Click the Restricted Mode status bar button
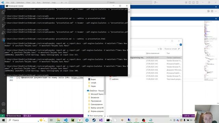This screenshot has height=123, width=219. click(x=14, y=116)
